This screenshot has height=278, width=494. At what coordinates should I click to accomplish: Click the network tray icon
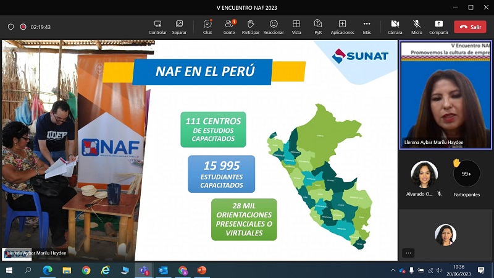[430, 270]
